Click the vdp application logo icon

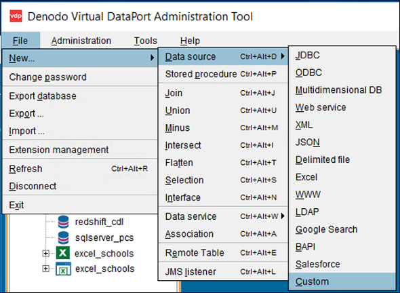coord(16,16)
